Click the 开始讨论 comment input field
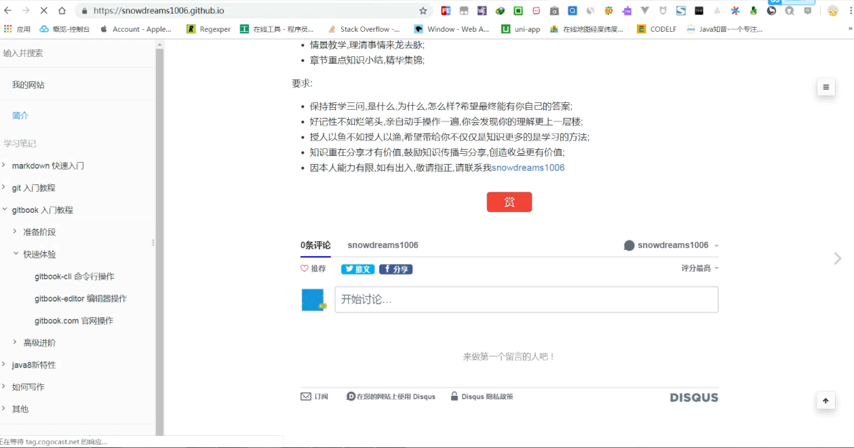 526,300
